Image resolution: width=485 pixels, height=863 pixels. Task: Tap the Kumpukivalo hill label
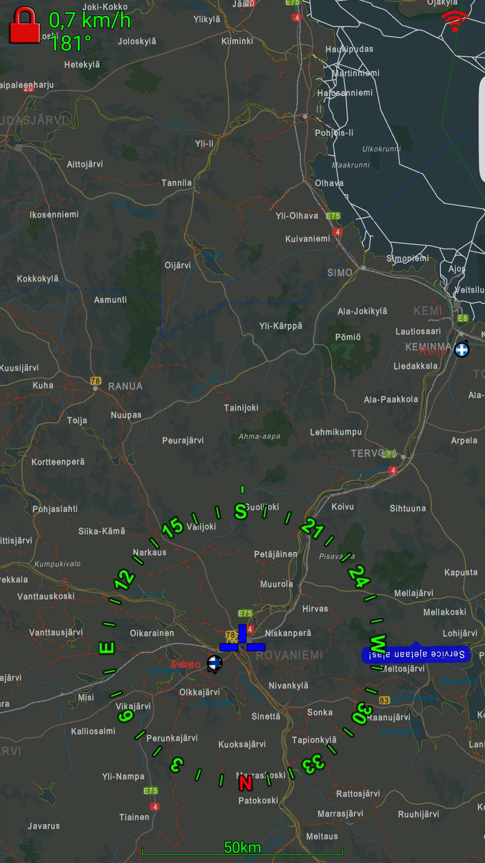(x=57, y=564)
